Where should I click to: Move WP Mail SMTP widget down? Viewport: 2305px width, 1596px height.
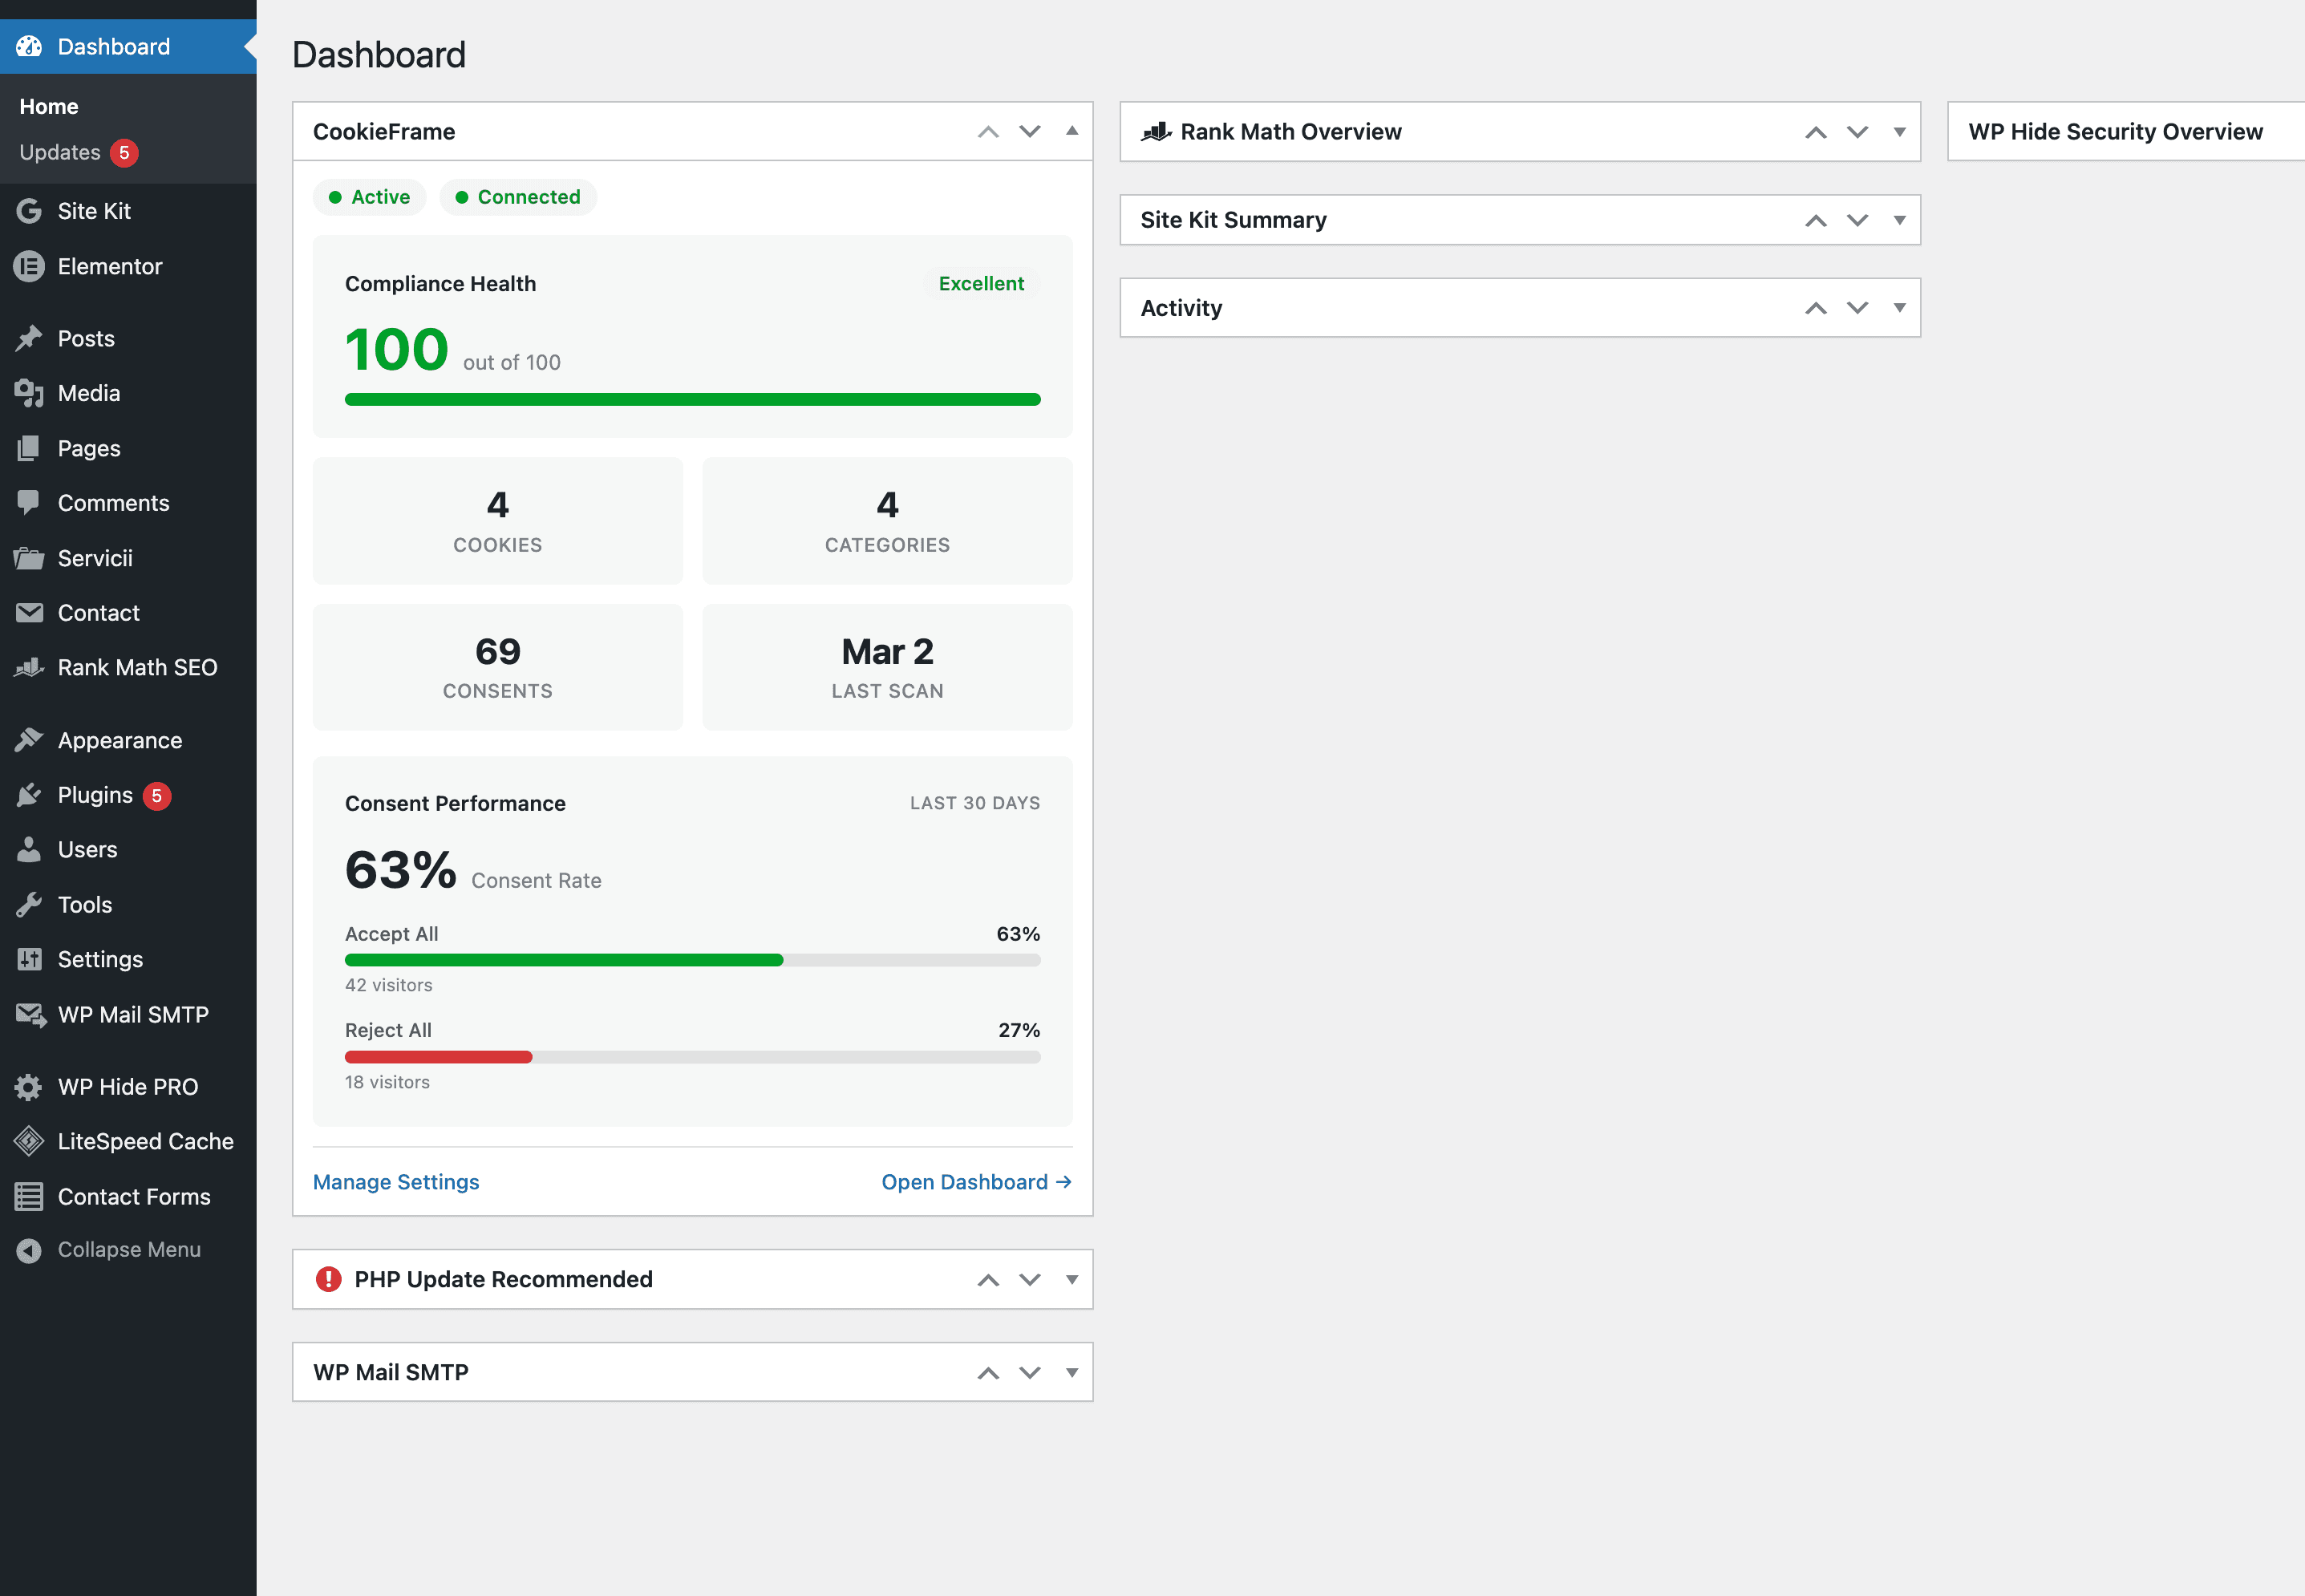pyautogui.click(x=1030, y=1372)
